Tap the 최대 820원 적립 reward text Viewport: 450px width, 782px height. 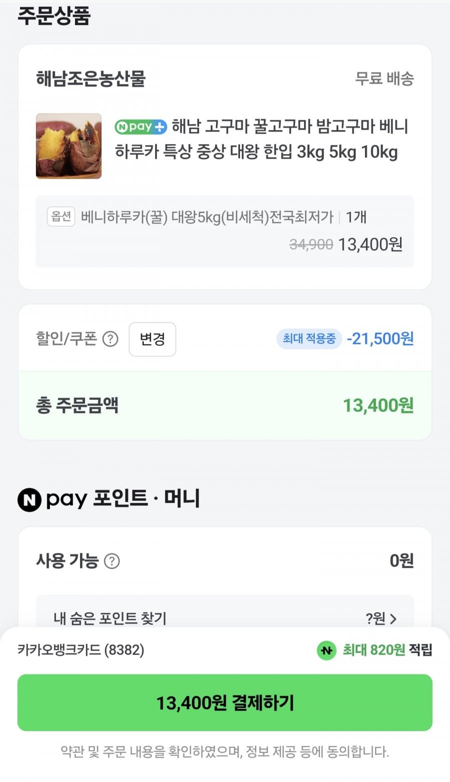(387, 650)
